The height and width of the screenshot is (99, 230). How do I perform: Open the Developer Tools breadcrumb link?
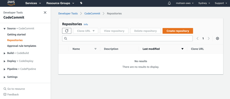68,14
